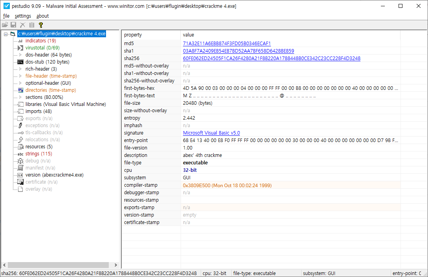Collapse the root crackme 4.exe tree node
The height and width of the screenshot is (277, 428).
tap(5, 34)
